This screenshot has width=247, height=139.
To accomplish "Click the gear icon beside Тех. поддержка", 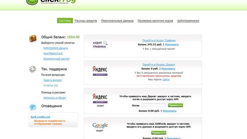I will click(32, 69).
